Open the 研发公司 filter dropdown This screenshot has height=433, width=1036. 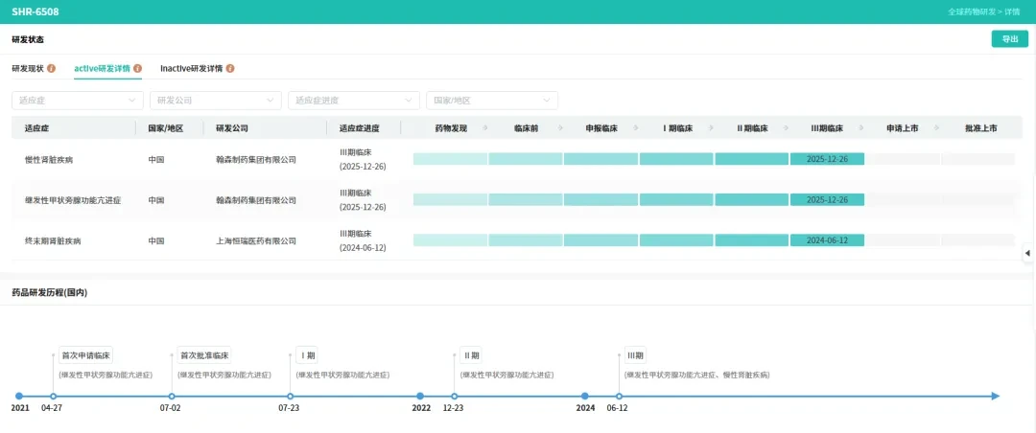[216, 101]
